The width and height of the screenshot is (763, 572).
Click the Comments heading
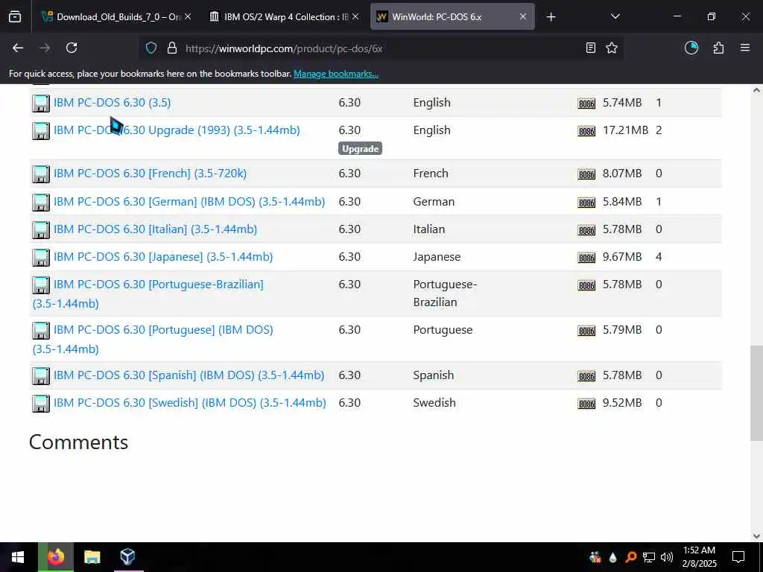click(79, 442)
